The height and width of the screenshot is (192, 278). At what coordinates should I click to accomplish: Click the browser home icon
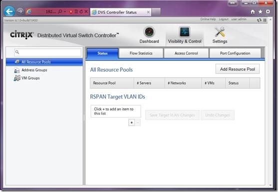tap(253, 11)
